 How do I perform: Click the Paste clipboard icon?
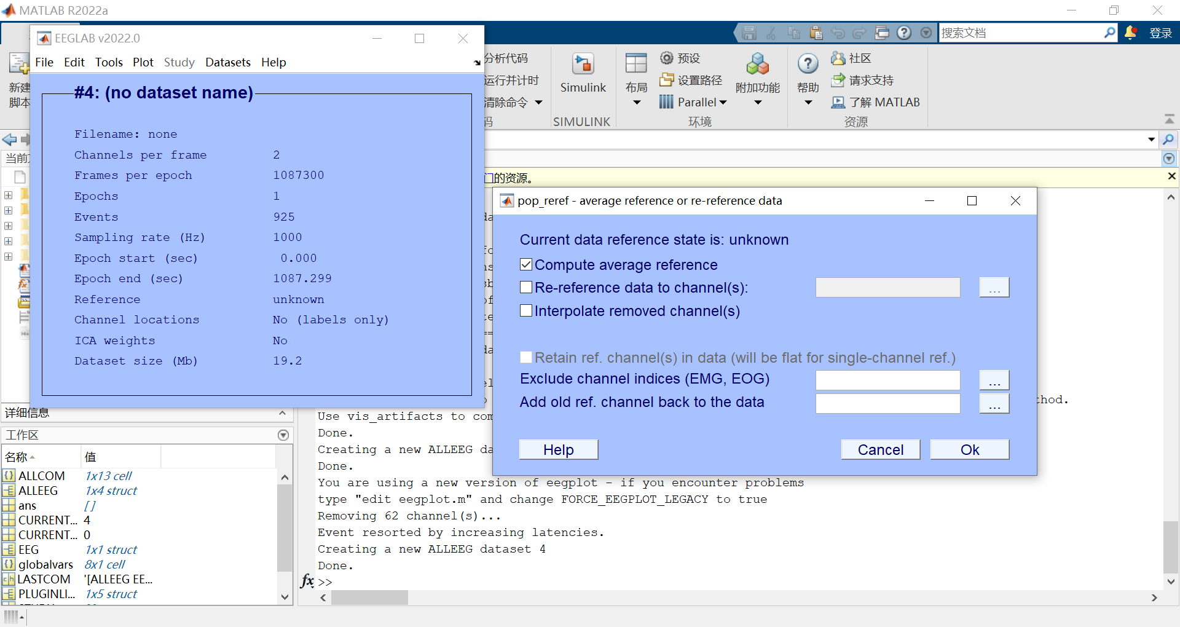[816, 33]
